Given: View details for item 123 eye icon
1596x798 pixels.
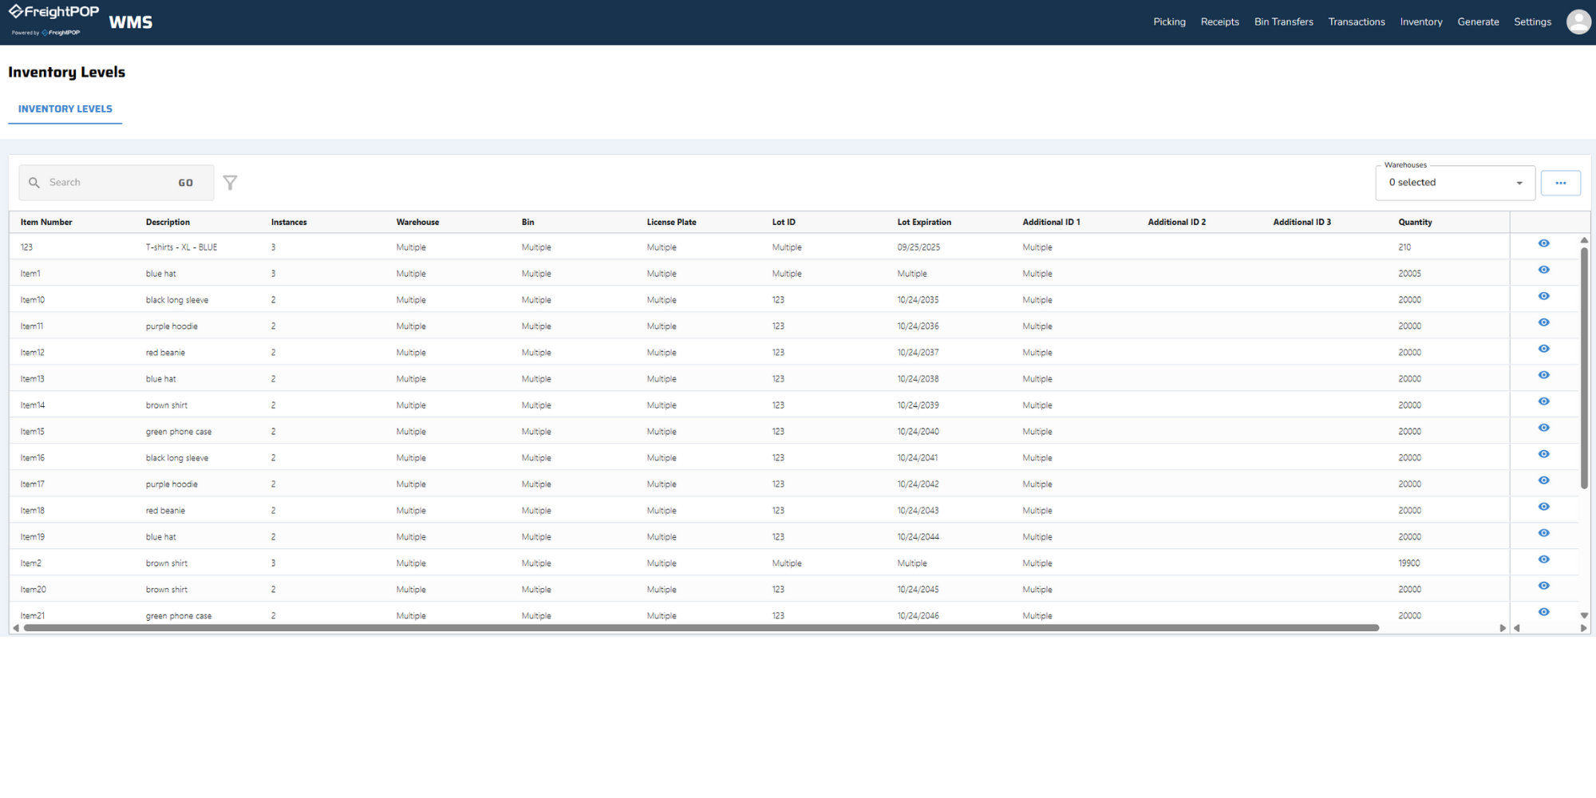Looking at the screenshot, I should tap(1544, 243).
